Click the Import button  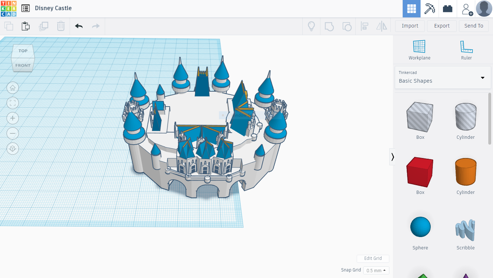(x=410, y=26)
